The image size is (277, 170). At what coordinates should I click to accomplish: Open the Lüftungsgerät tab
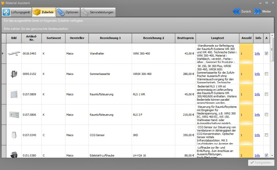[x=17, y=12]
